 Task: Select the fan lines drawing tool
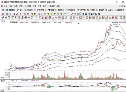[x=43, y=17]
